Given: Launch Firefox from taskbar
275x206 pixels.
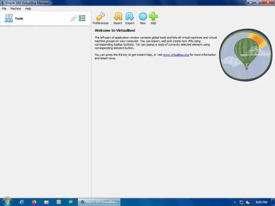Looking at the screenshot, I should (34, 202).
